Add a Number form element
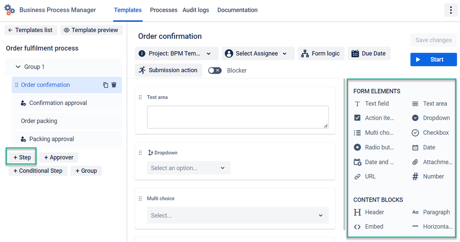 click(x=428, y=176)
